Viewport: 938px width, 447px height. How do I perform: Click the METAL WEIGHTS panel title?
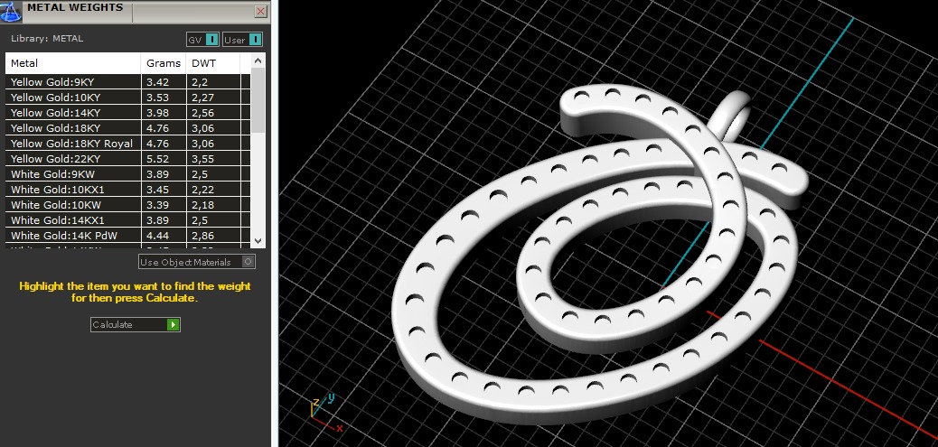pyautogui.click(x=75, y=8)
